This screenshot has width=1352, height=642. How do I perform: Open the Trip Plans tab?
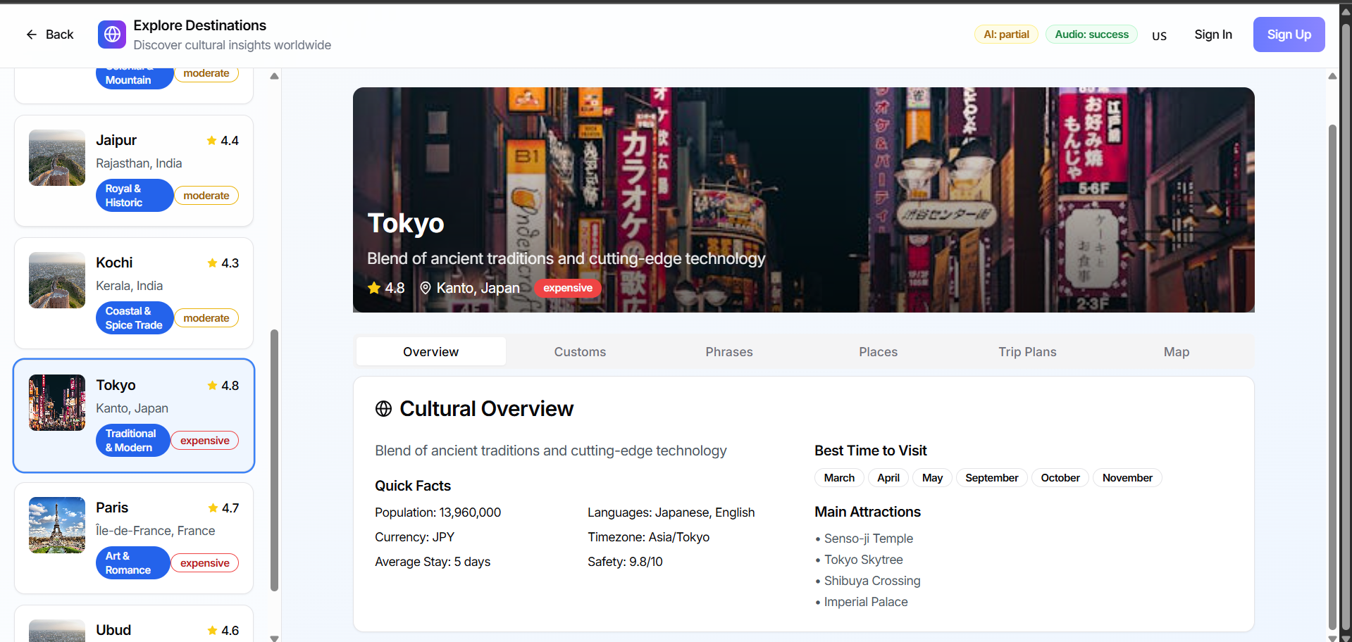[x=1027, y=351]
